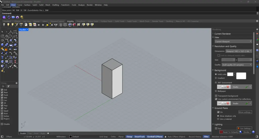The width and height of the screenshot is (259, 139).
Task: Click the blue video camera icon
Action: point(13,17)
